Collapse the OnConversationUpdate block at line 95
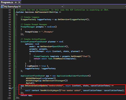Screen dimensions: 126x100 pyautogui.click(x=16, y=86)
